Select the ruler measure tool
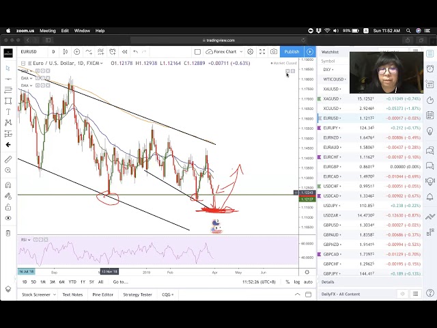 (8, 159)
